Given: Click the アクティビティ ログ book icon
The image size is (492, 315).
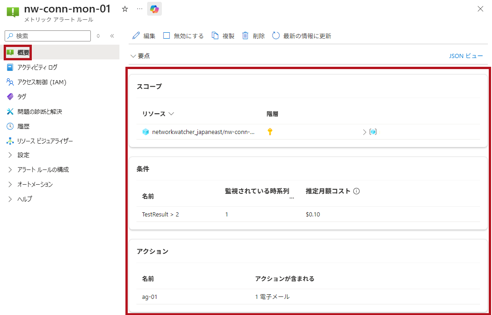Looking at the screenshot, I should coord(10,67).
